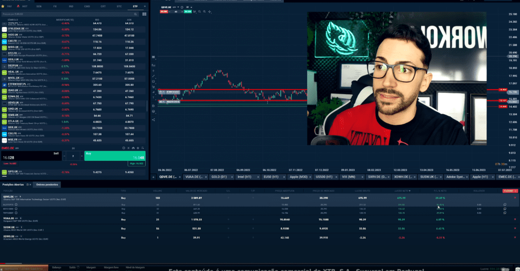The height and width of the screenshot is (271, 520).
Task: Select the ETF category tab
Action: (135, 6)
